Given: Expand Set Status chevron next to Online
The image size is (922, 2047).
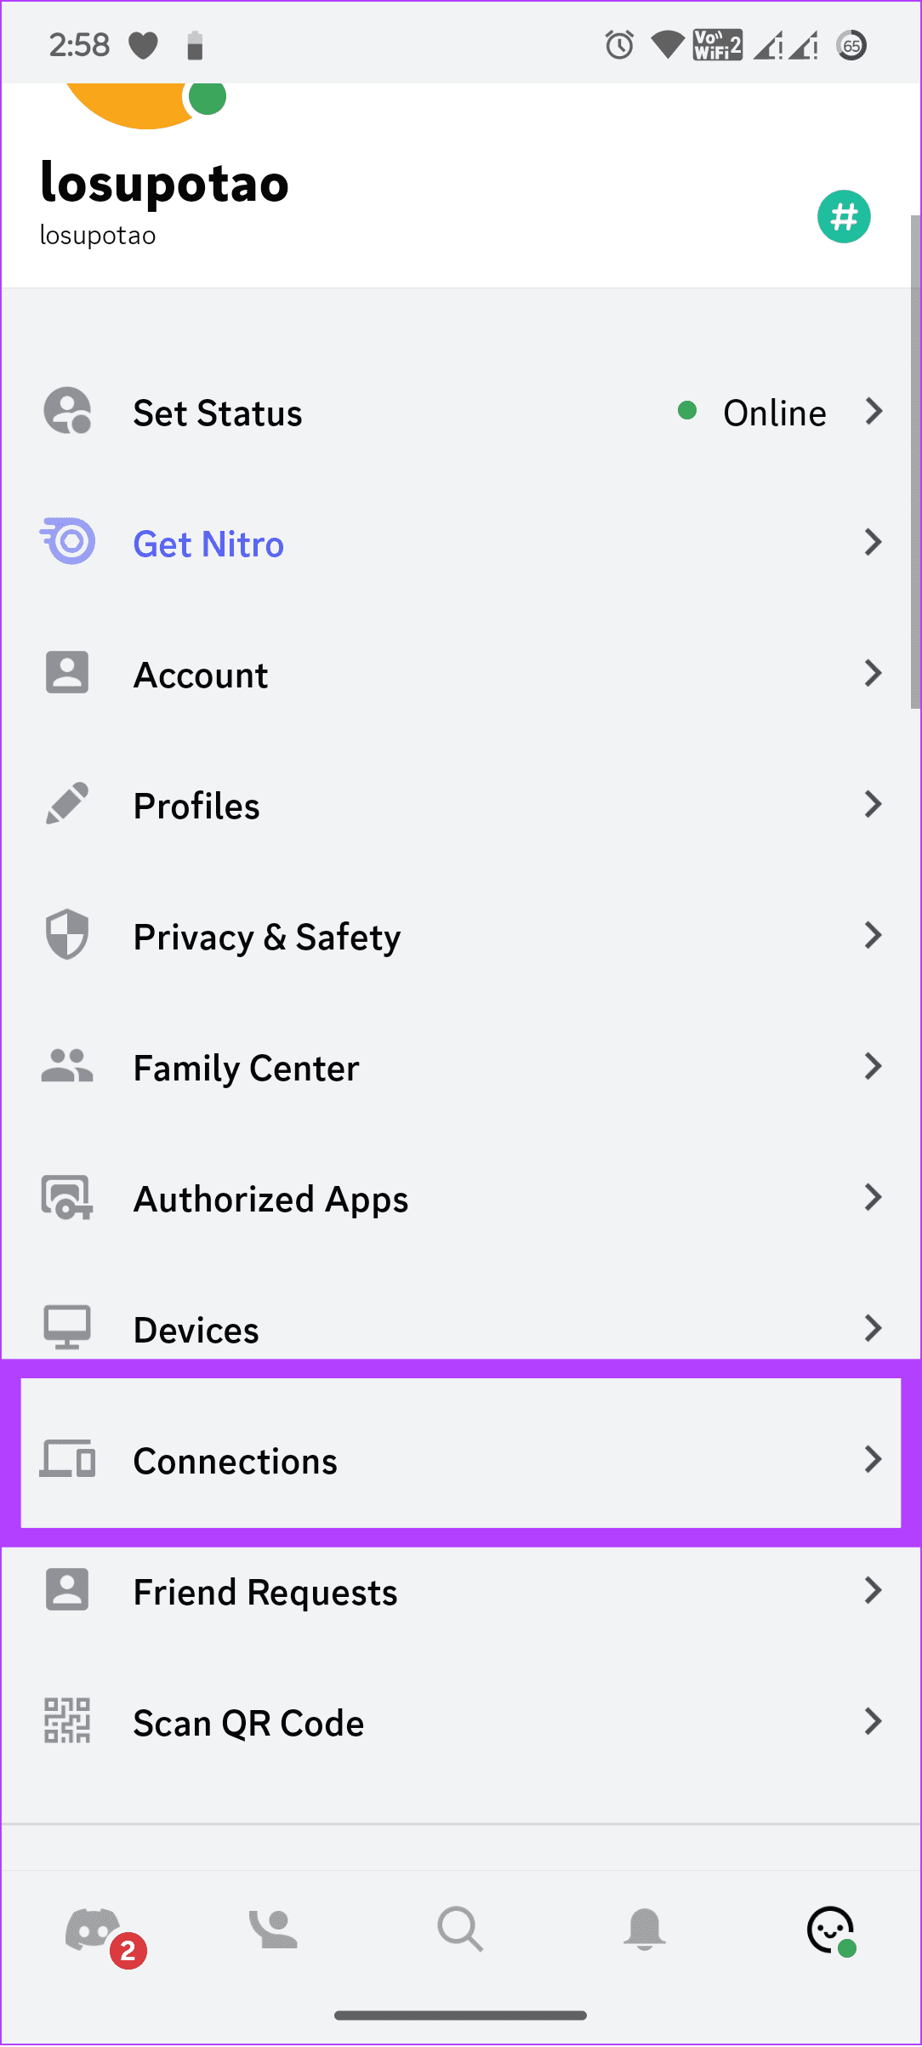Looking at the screenshot, I should coord(874,412).
